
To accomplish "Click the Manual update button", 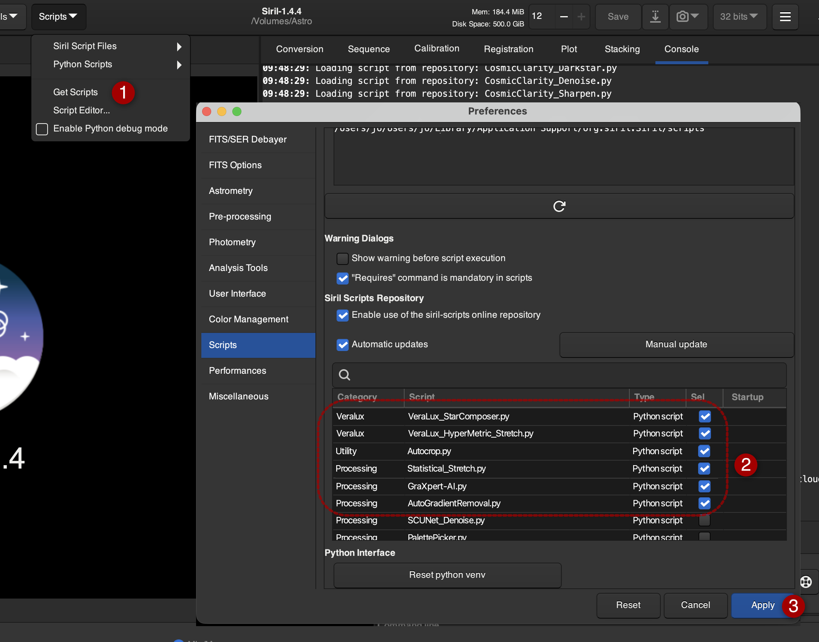I will pyautogui.click(x=676, y=345).
